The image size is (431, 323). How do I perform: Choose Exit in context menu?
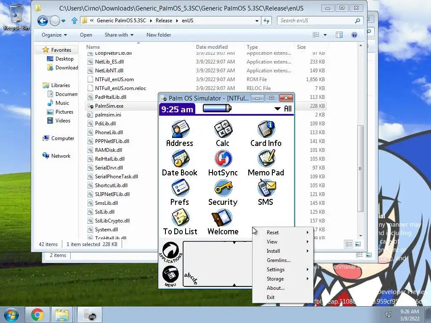(283, 297)
